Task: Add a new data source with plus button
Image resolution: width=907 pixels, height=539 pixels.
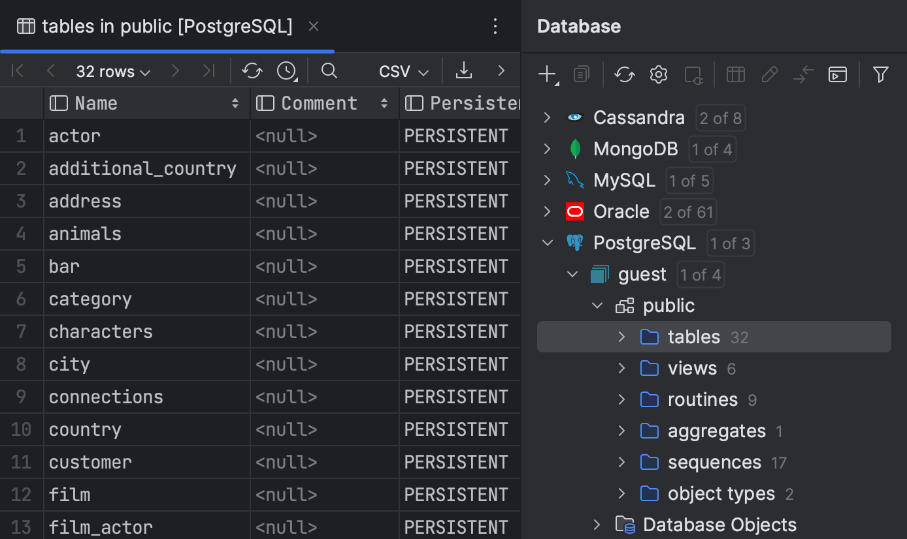Action: pyautogui.click(x=546, y=74)
